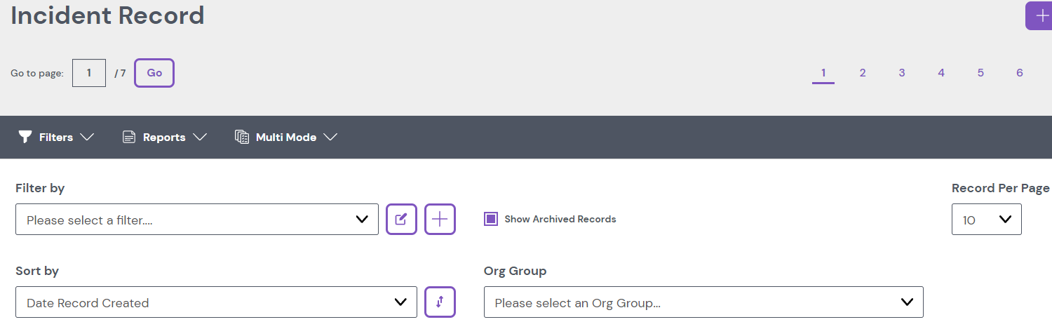Open the Filter by dropdown
This screenshot has height=322, width=1052.
196,220
